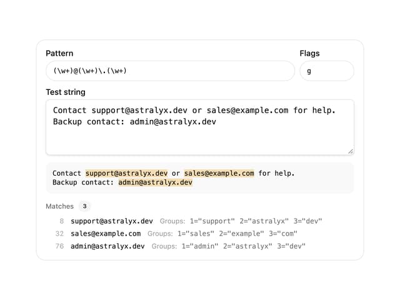The image size is (400, 300).
Task: Click the Pattern label
Action: (59, 53)
